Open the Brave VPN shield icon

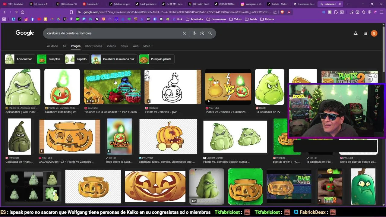point(369,12)
